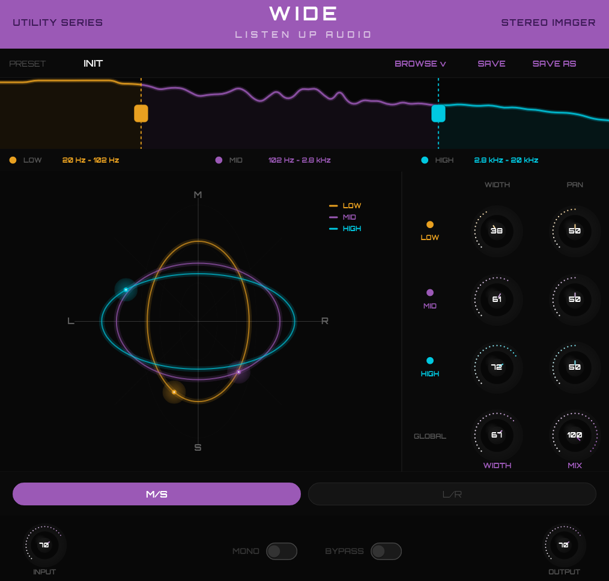This screenshot has height=581, width=609.
Task: Click the INIT preset name
Action: tap(93, 64)
